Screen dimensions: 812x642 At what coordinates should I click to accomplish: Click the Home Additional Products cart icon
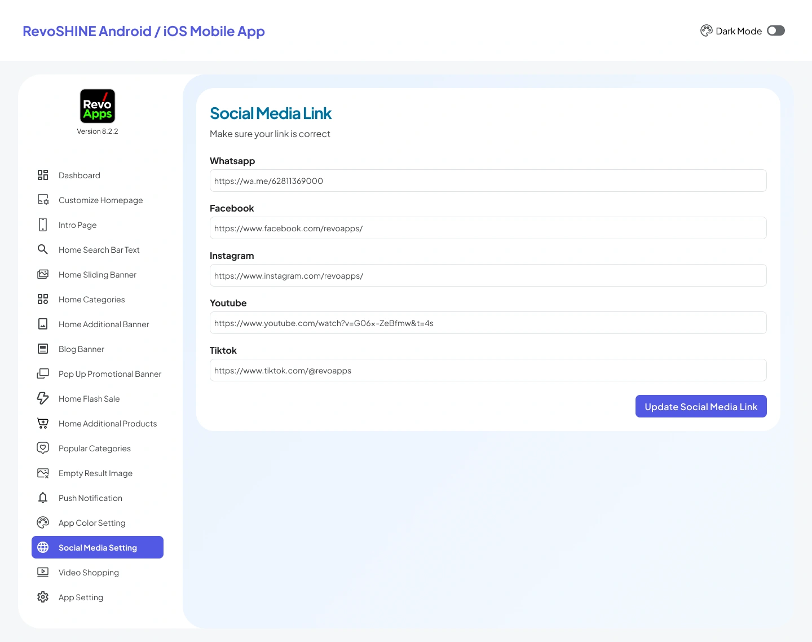(x=43, y=423)
